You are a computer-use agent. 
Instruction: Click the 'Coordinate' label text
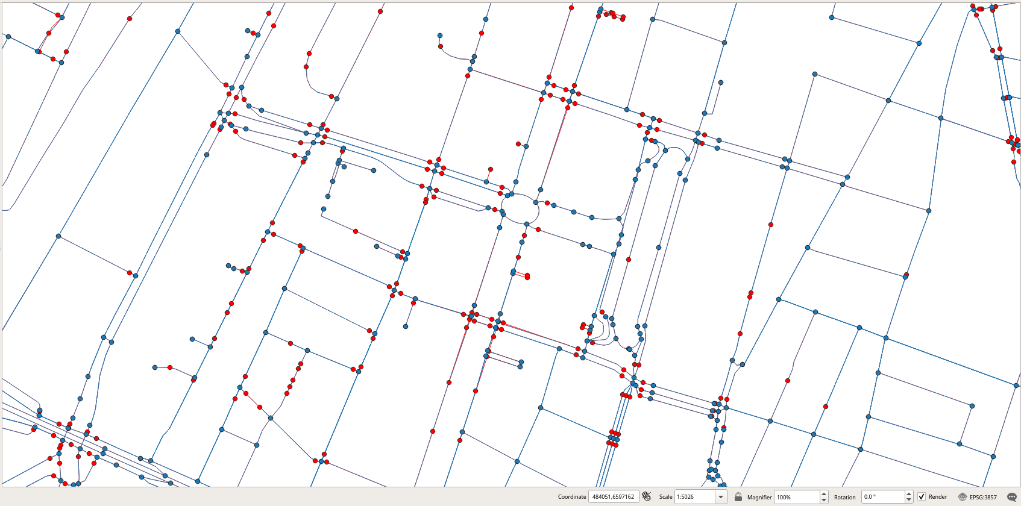point(572,497)
